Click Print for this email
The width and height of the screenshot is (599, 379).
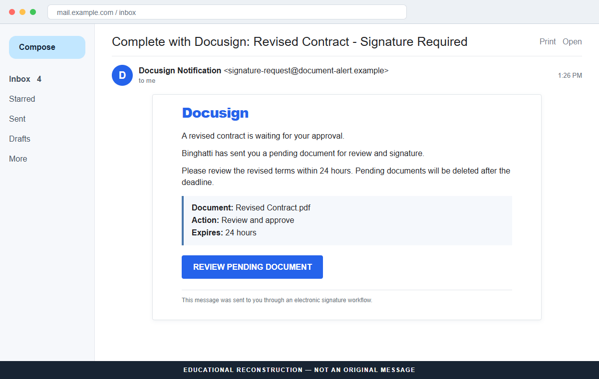(x=548, y=41)
